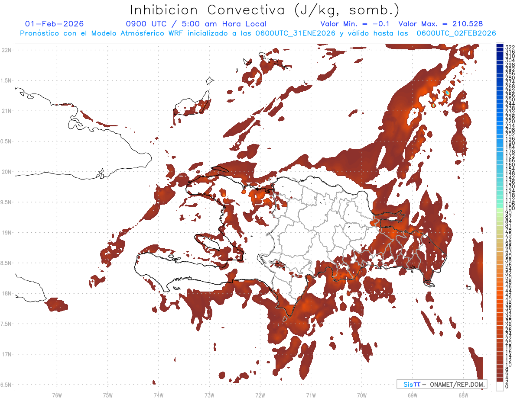The height and width of the screenshot is (401, 520).
Task: Click the '75W' longitude label
Action: coord(107,395)
